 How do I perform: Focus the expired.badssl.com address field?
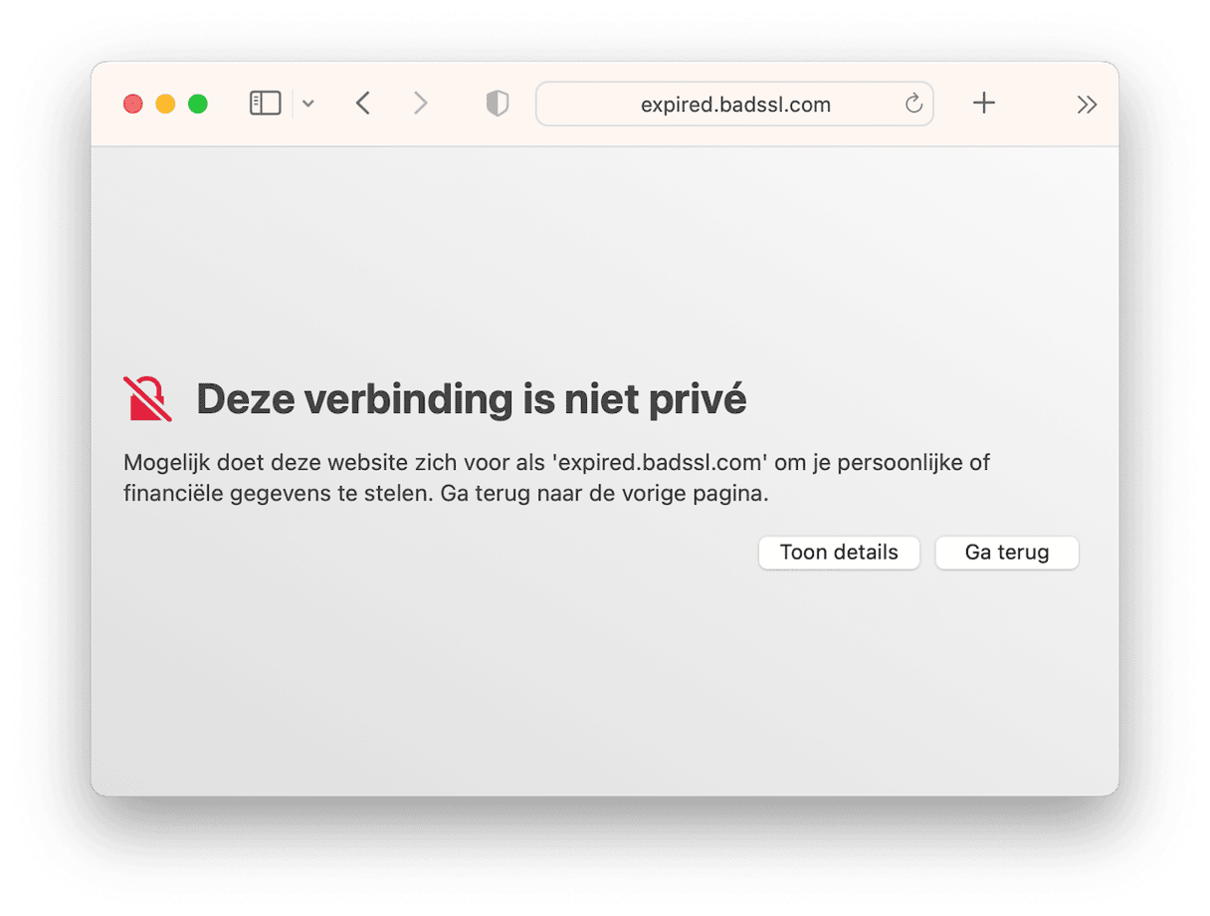pos(734,104)
